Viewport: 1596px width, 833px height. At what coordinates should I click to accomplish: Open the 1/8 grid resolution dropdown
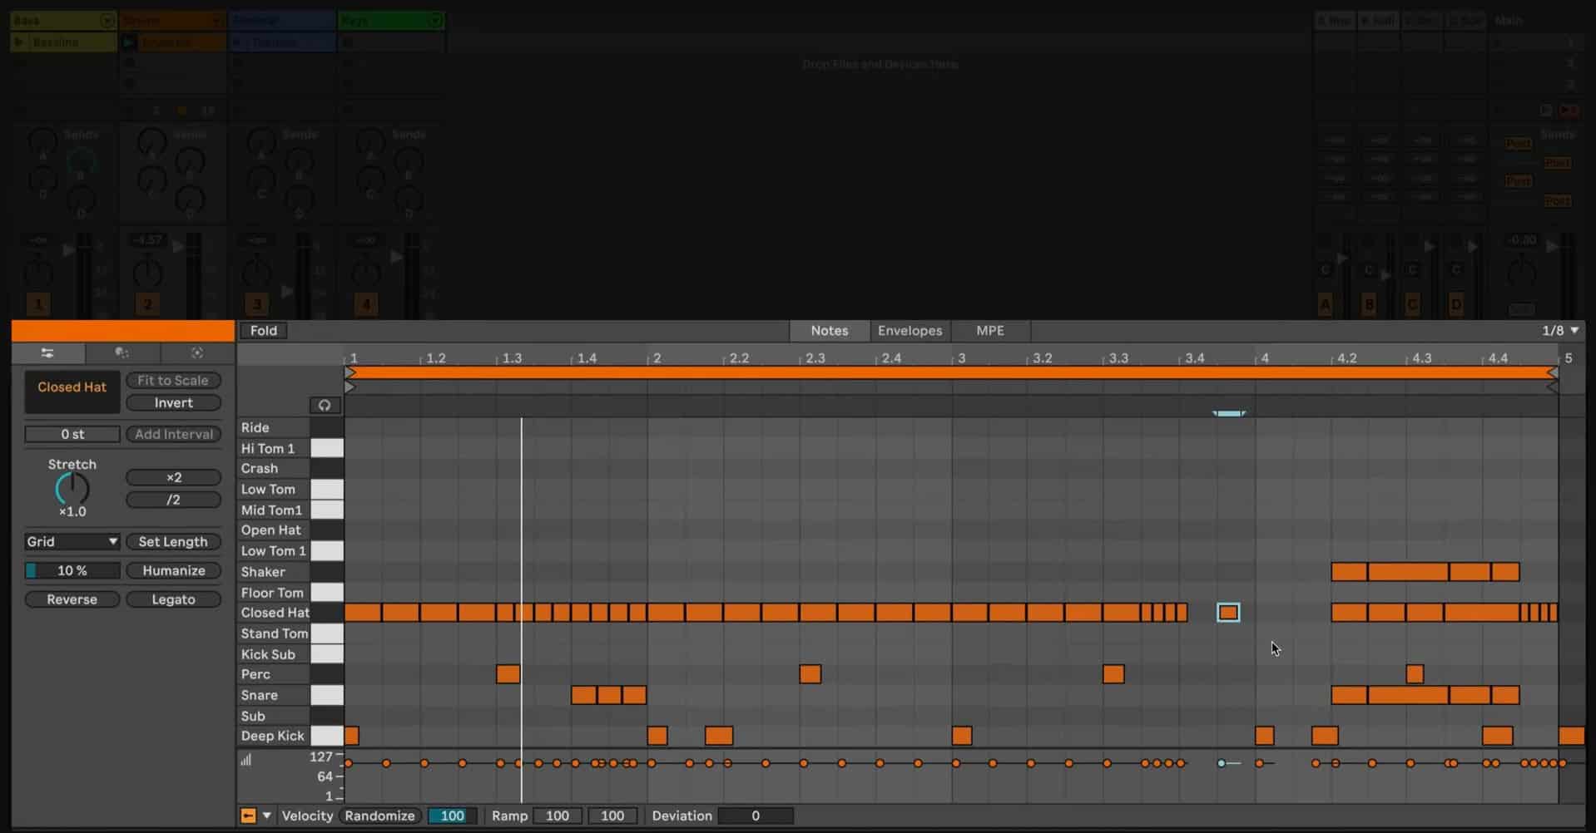tap(1557, 330)
